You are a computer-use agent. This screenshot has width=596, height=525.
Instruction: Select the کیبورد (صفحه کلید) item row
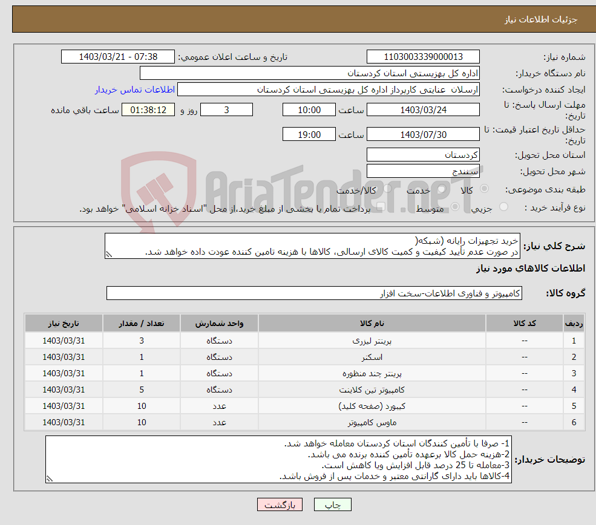coord(305,406)
